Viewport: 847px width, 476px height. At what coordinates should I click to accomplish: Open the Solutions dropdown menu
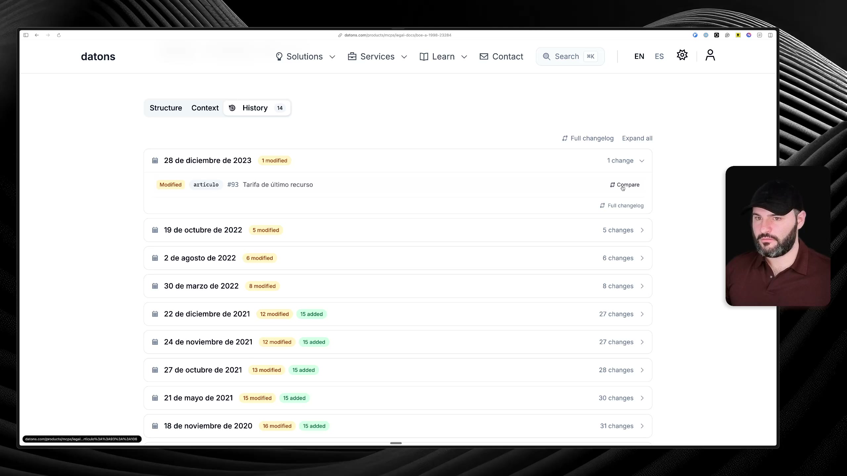tap(305, 57)
